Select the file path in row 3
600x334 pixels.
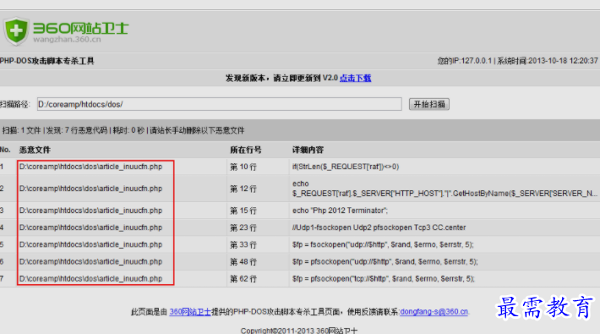click(x=91, y=211)
